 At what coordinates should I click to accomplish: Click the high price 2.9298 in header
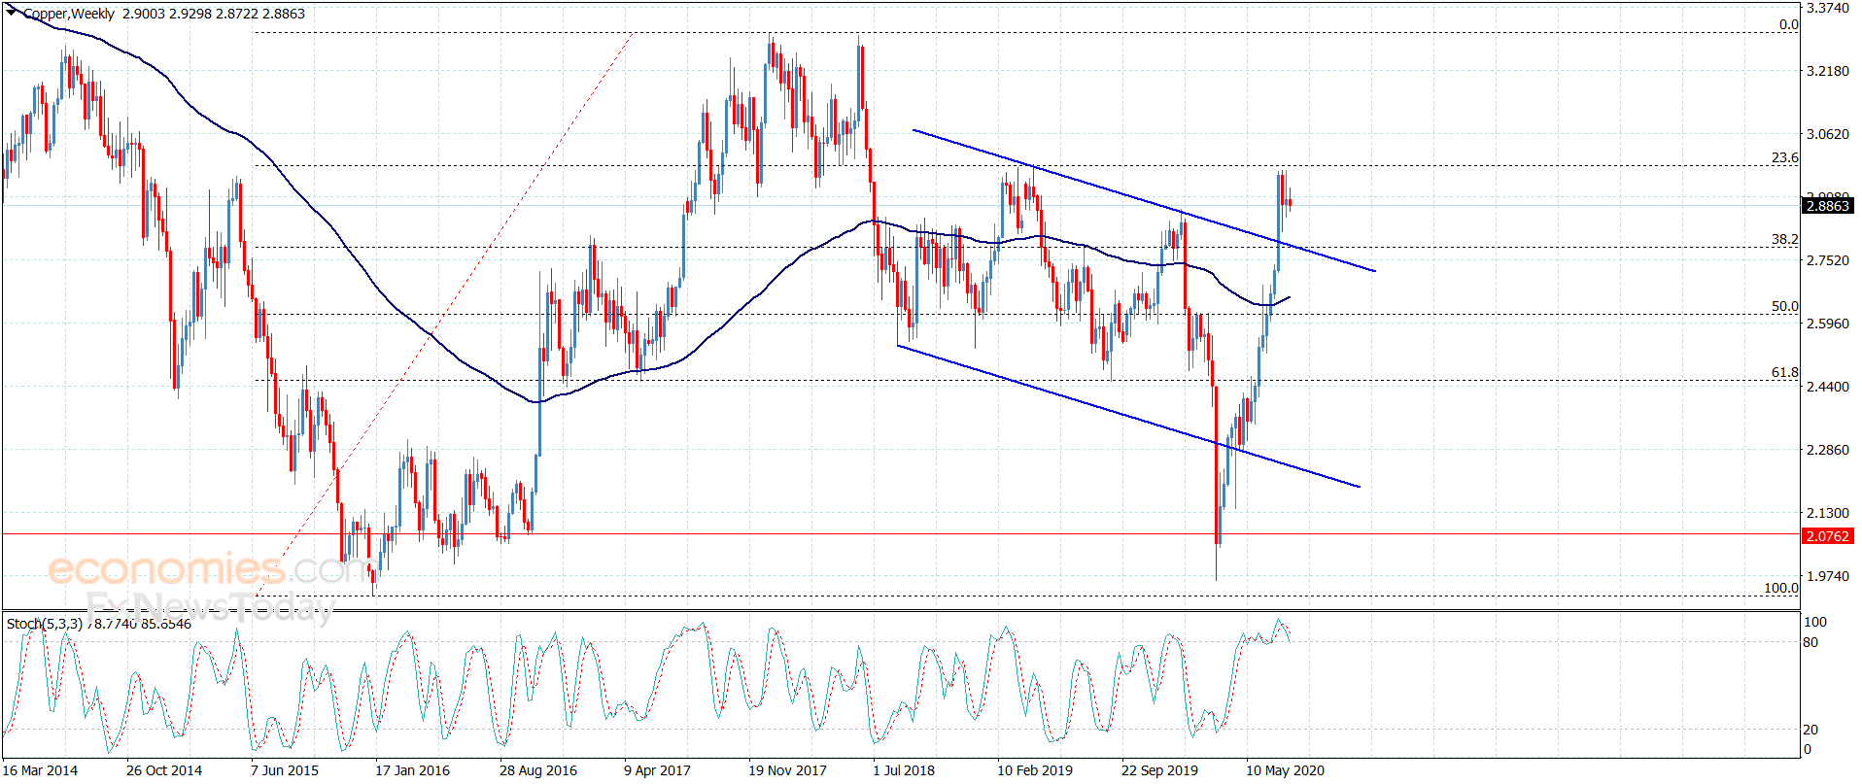pyautogui.click(x=190, y=14)
